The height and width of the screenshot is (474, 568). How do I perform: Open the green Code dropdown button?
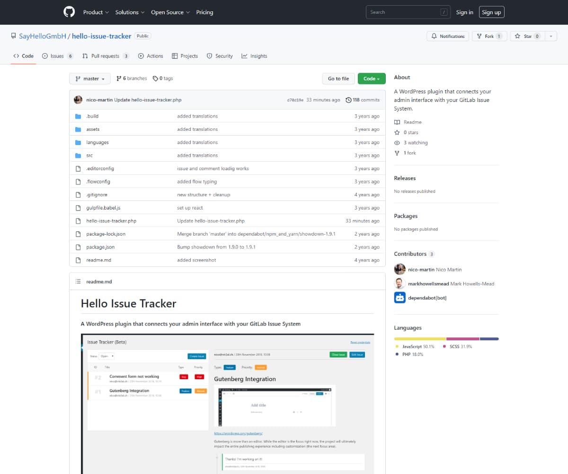click(372, 79)
